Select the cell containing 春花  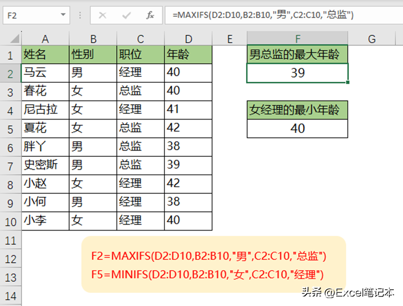point(45,92)
